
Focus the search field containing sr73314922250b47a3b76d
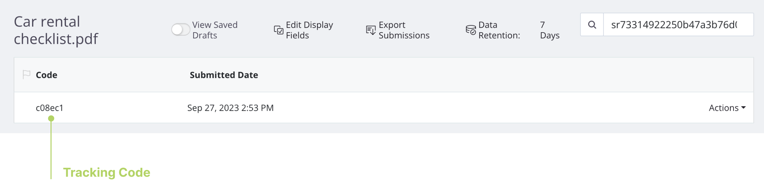[x=678, y=25]
